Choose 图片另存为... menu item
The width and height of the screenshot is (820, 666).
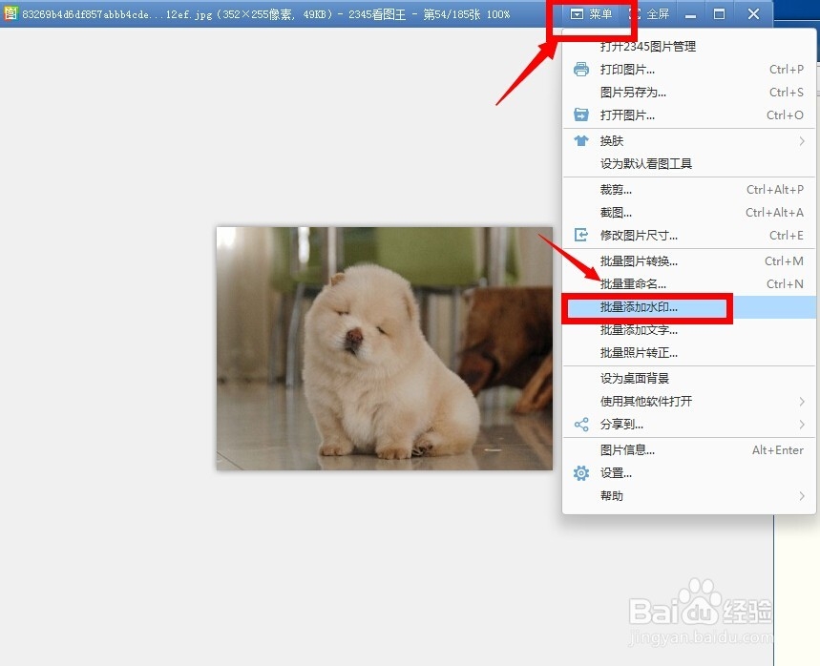coord(688,93)
